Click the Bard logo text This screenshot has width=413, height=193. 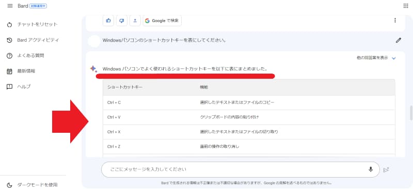(23, 6)
